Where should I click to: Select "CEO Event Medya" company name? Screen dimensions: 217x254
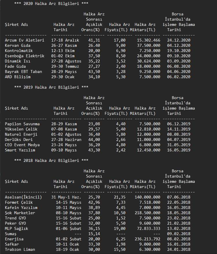(x=22, y=145)
